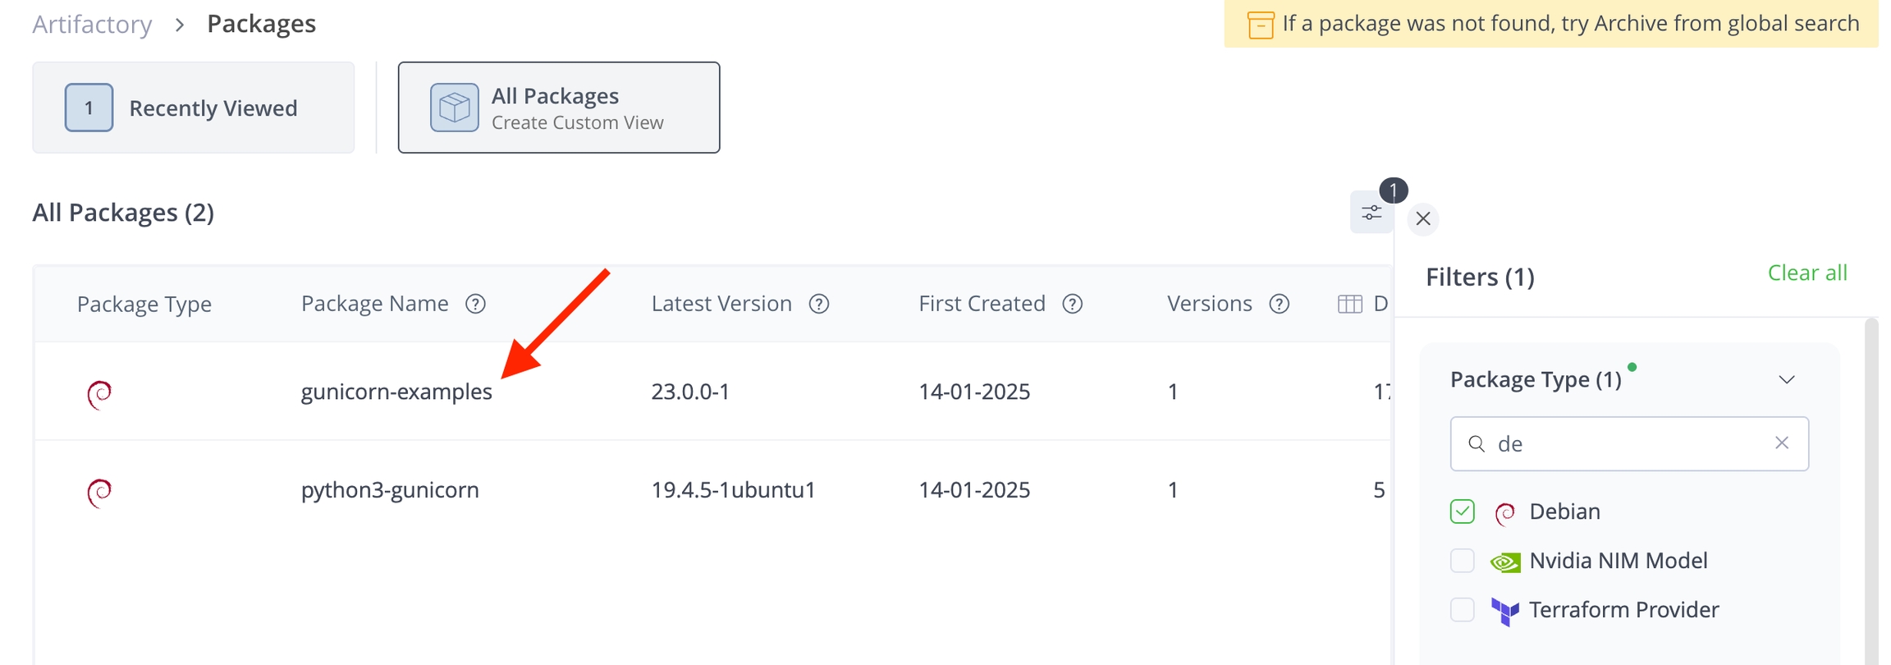The image size is (1891, 665).
Task: Clear the package type search text
Action: pyautogui.click(x=1781, y=443)
